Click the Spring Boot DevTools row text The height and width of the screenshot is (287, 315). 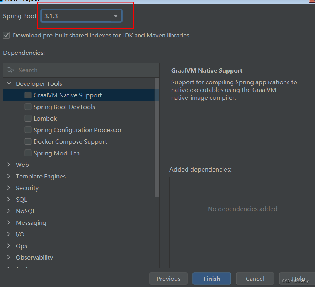click(64, 107)
